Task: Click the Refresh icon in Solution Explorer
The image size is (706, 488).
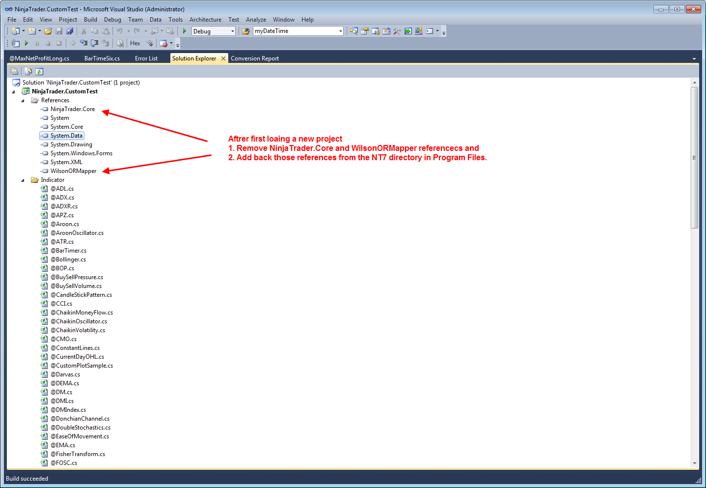Action: coord(39,71)
